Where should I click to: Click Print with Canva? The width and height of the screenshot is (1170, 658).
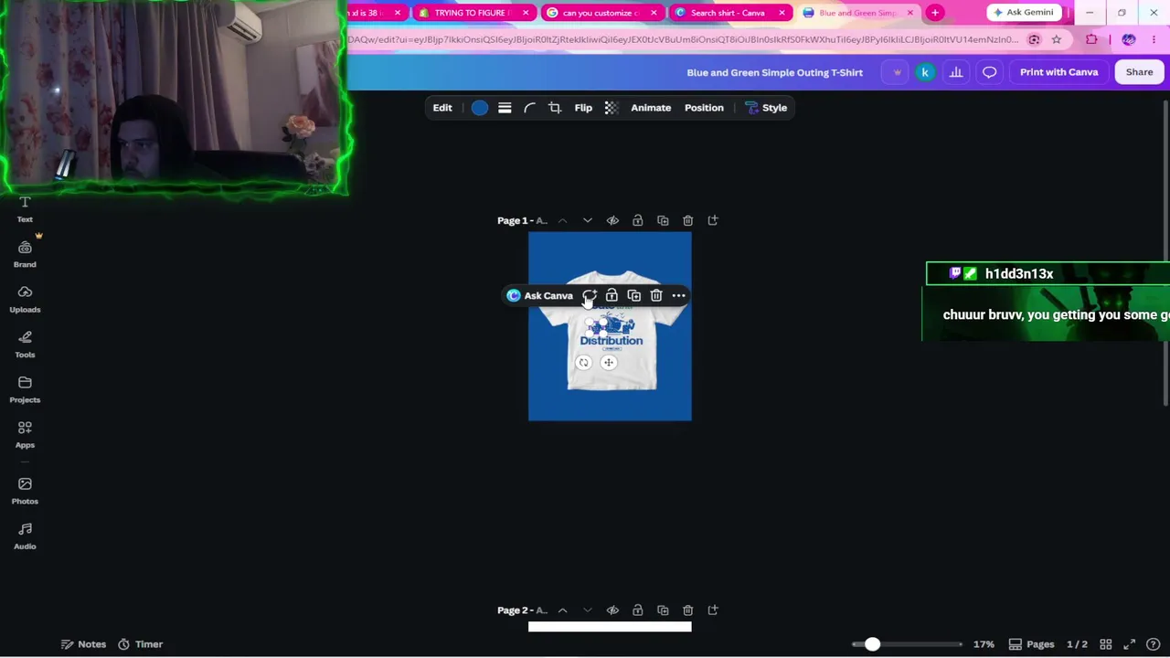click(x=1058, y=72)
